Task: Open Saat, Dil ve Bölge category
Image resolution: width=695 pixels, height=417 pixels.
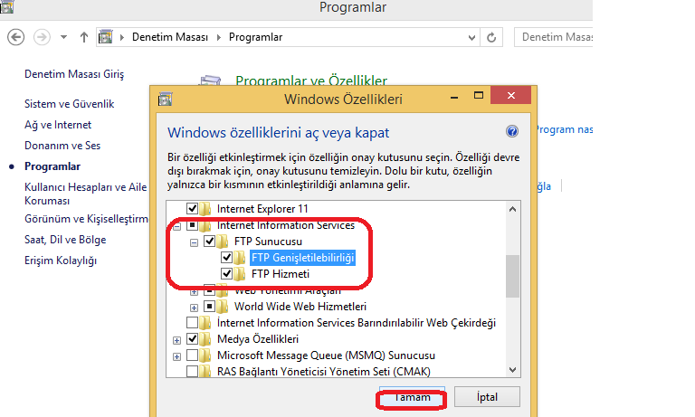Action: [x=65, y=240]
